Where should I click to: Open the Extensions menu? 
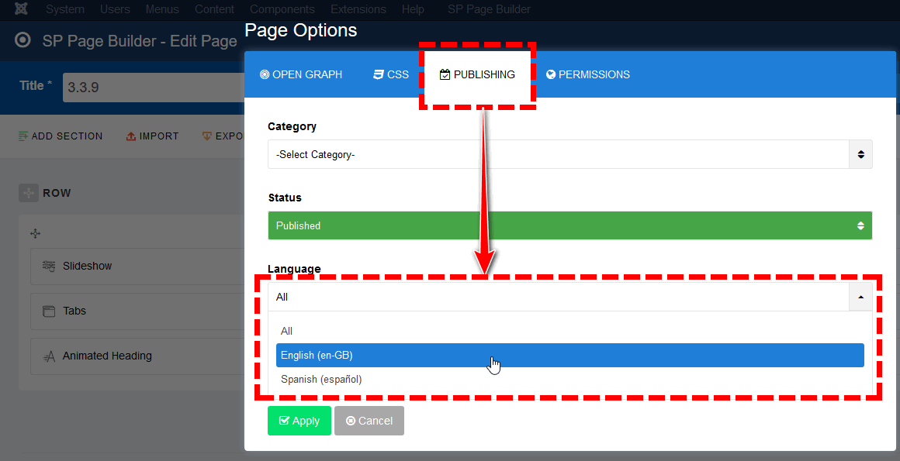(358, 9)
